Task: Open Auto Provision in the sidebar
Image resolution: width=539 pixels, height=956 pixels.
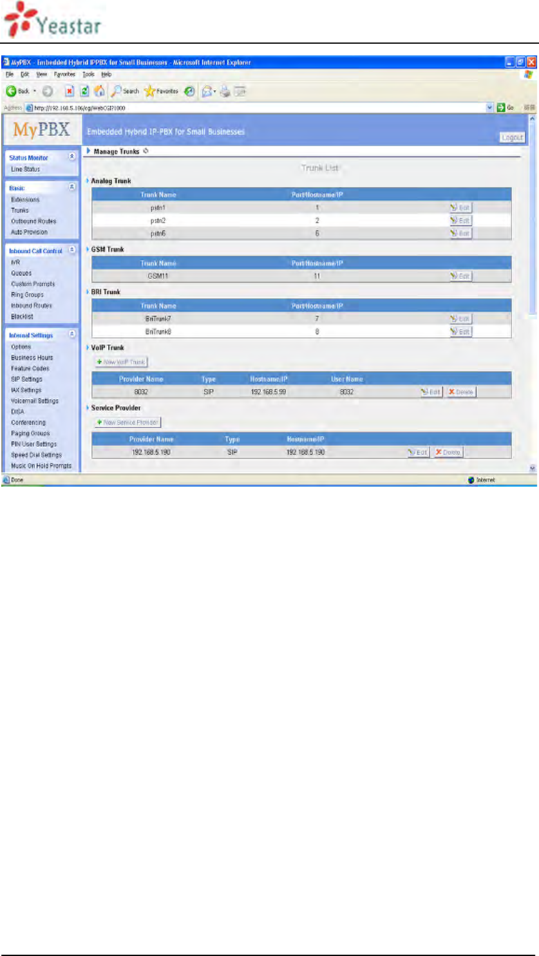Action: coord(29,232)
